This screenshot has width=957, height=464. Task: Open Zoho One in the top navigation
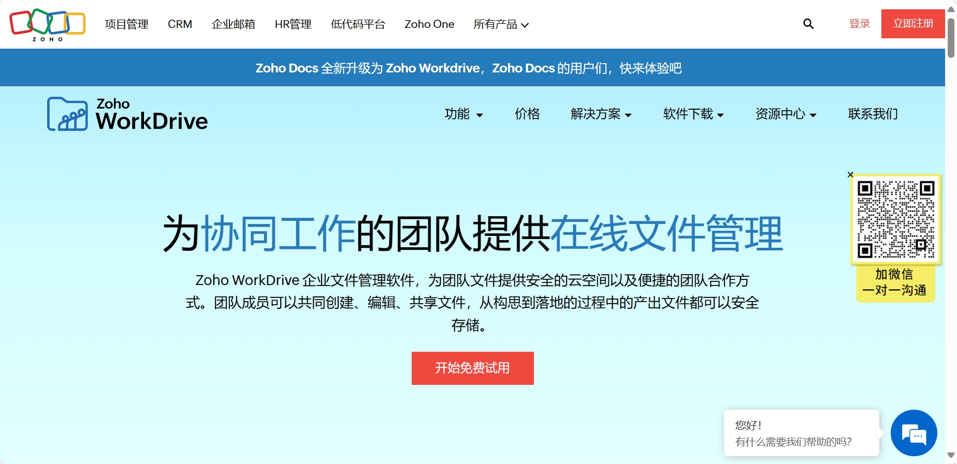[x=429, y=24]
